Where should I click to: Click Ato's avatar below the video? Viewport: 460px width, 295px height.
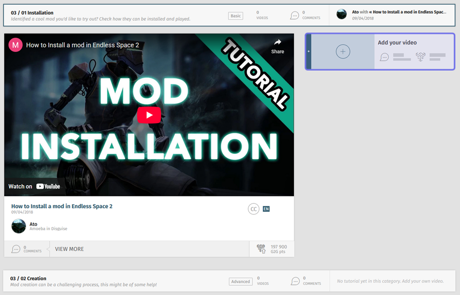pos(19,226)
